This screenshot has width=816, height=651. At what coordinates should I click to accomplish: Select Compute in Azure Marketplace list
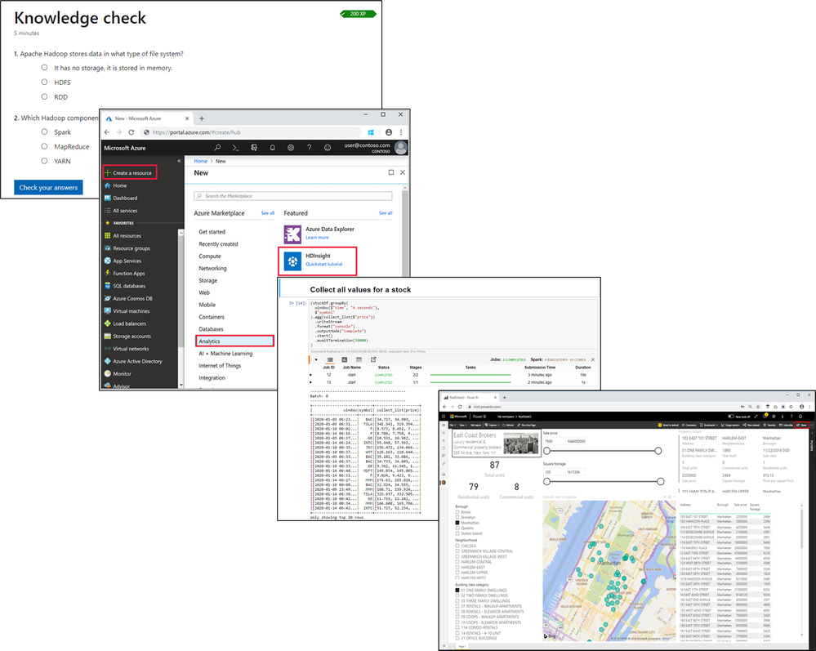tap(210, 256)
